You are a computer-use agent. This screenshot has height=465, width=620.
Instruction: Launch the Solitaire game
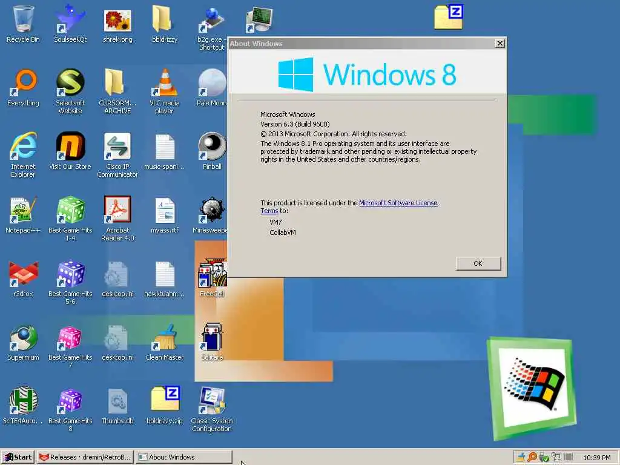coord(212,342)
